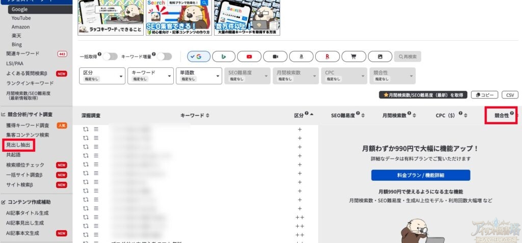The height and width of the screenshot is (243, 522).
Task: Switch to the Bing search source icon
Action: 224,57
